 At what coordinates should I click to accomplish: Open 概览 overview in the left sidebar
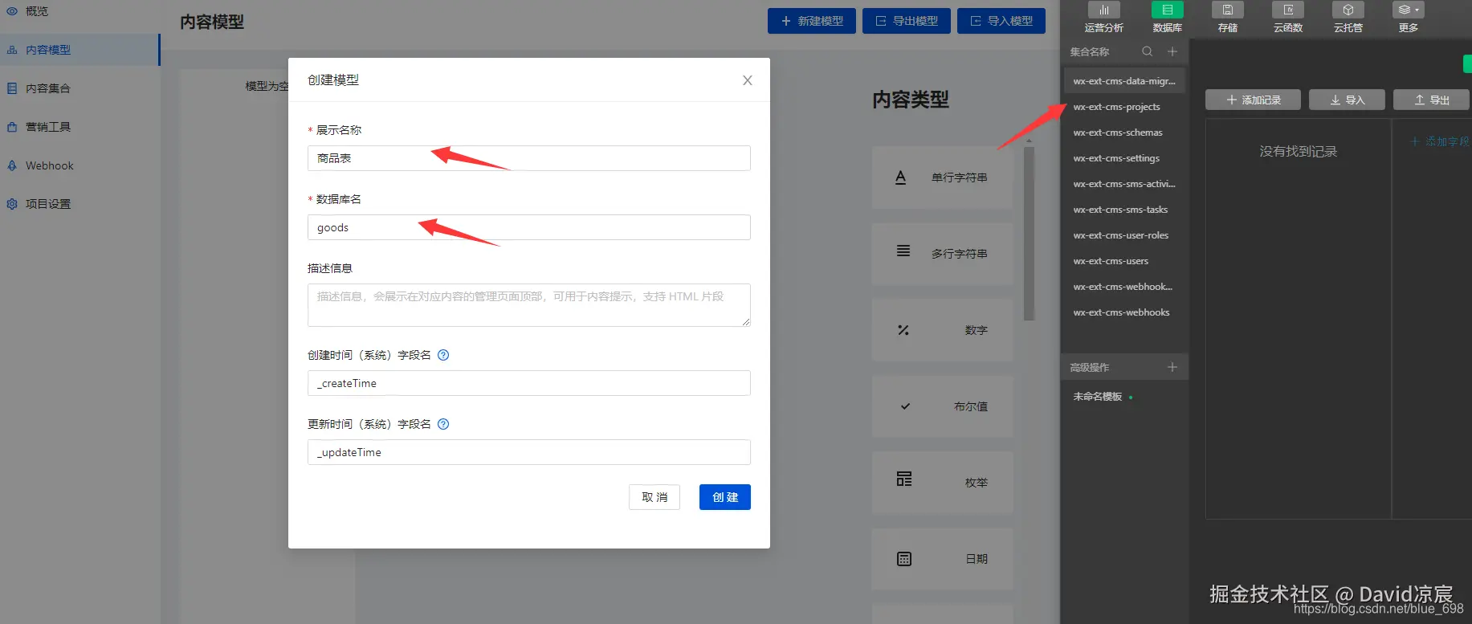pos(37,11)
